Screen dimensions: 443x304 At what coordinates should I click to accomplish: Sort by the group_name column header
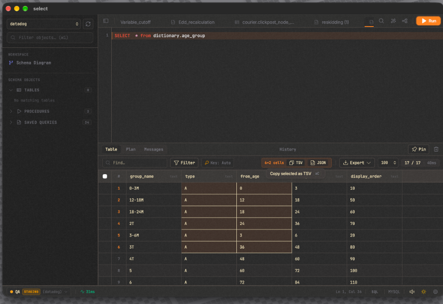click(154, 177)
